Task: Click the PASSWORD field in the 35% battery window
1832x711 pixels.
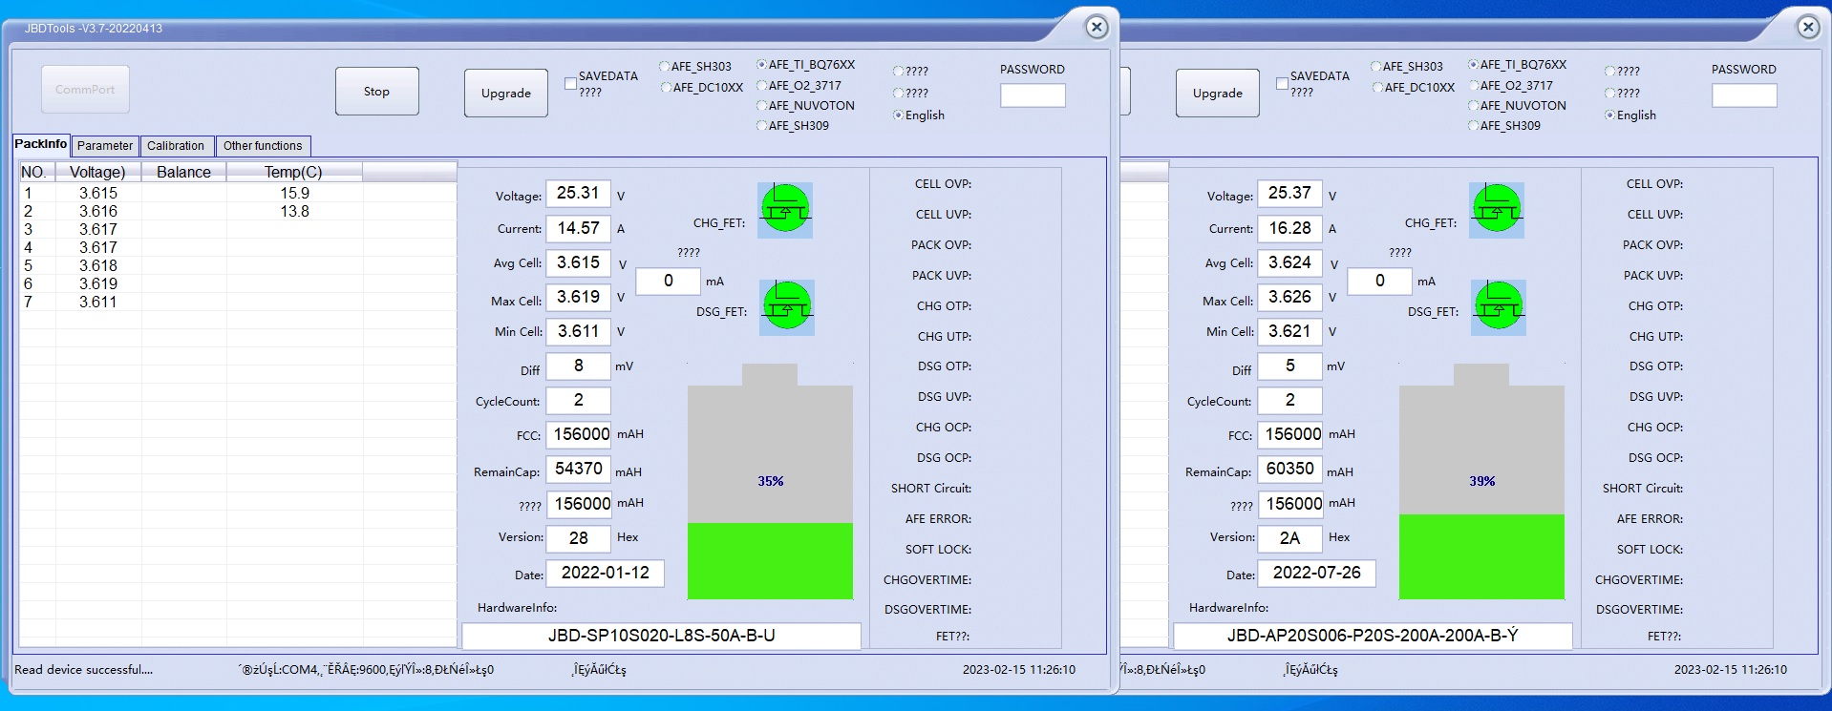Action: 1033,95
